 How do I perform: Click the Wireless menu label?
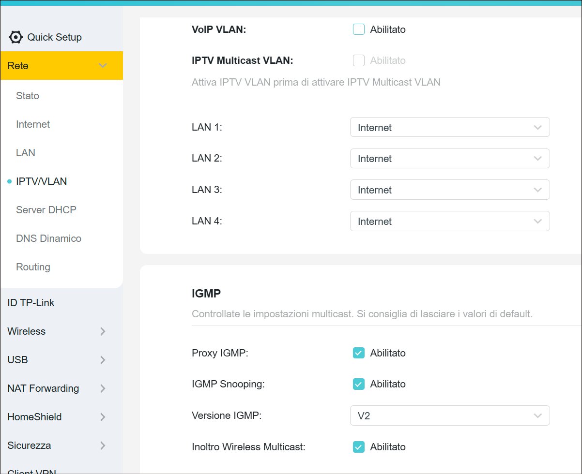pos(27,331)
